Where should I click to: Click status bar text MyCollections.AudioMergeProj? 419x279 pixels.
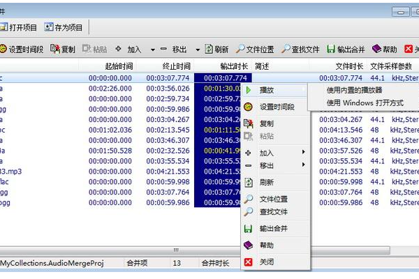click(52, 263)
